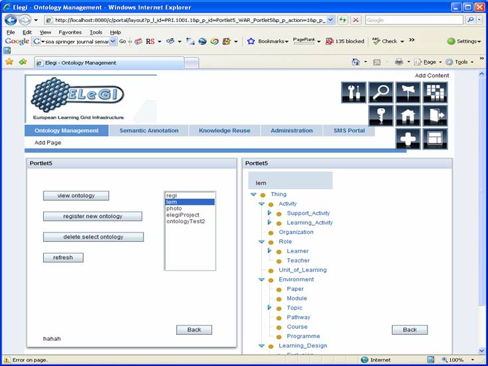488x366 pixels.
Task: Click the signpost icon in portal toolbar
Action: click(x=408, y=92)
